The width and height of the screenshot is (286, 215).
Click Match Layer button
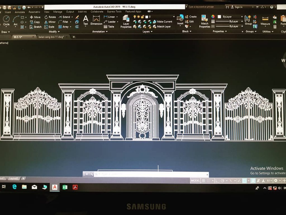[162, 27]
